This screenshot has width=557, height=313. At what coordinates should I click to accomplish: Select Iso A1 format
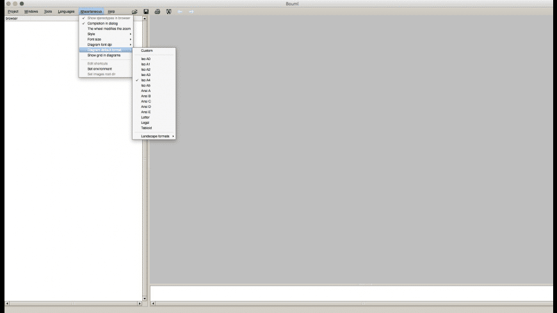(154, 64)
